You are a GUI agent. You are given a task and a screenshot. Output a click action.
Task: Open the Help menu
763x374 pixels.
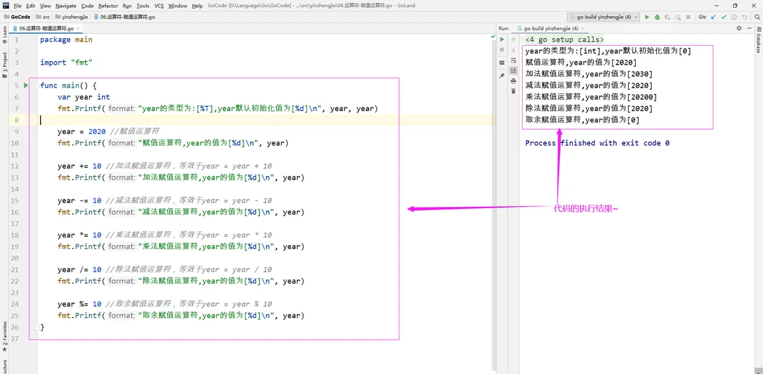[197, 6]
